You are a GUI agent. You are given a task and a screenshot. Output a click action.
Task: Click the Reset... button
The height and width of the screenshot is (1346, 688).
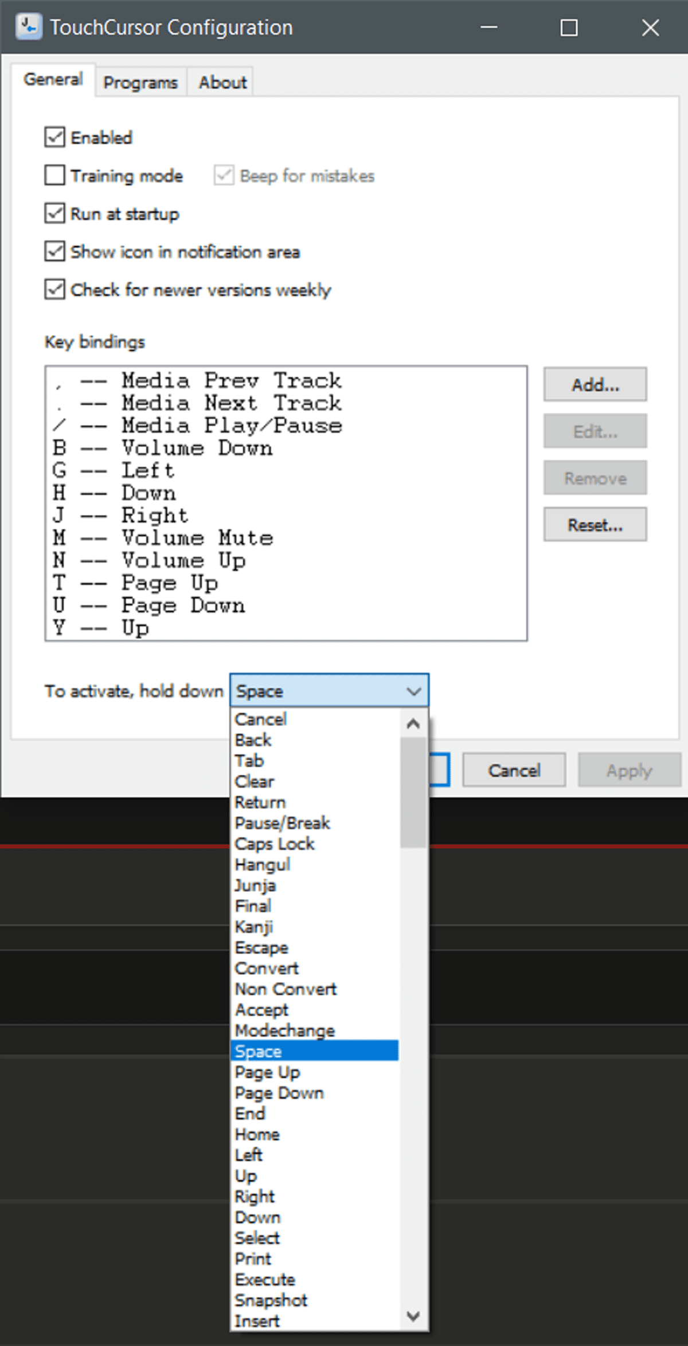(x=595, y=525)
